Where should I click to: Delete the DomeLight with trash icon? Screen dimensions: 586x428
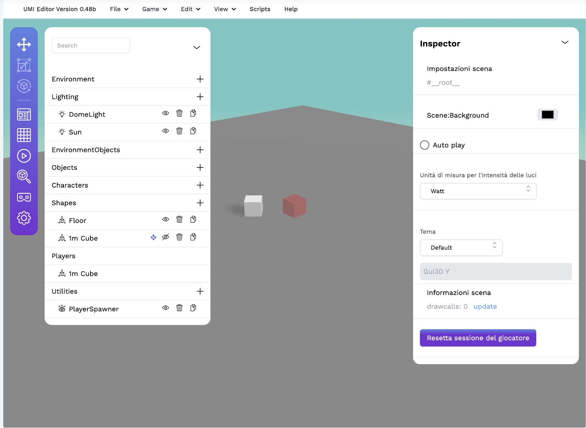pyautogui.click(x=179, y=113)
